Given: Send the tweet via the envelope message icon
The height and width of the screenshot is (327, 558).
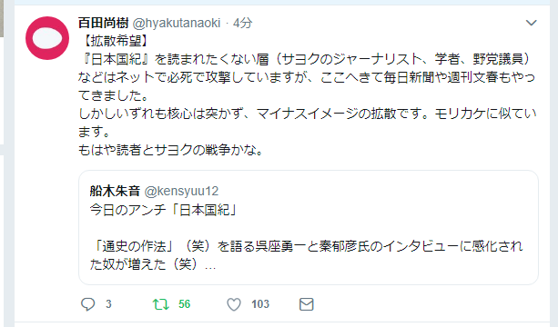Looking at the screenshot, I should [x=307, y=304].
